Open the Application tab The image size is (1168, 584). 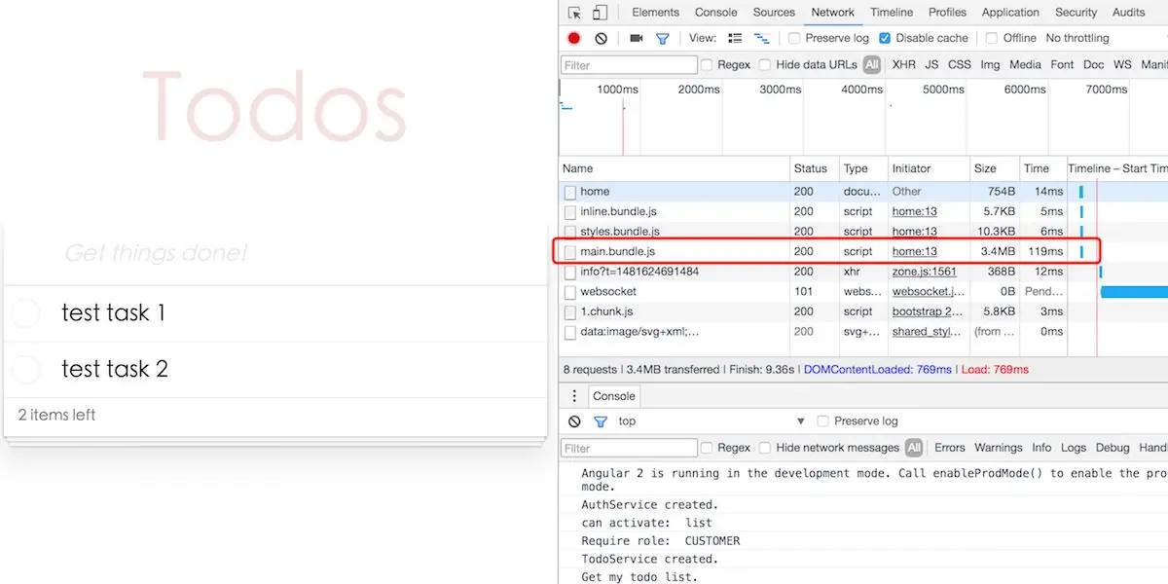(1010, 13)
